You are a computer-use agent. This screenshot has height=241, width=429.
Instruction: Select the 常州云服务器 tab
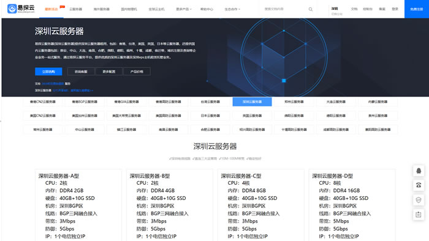43,130
